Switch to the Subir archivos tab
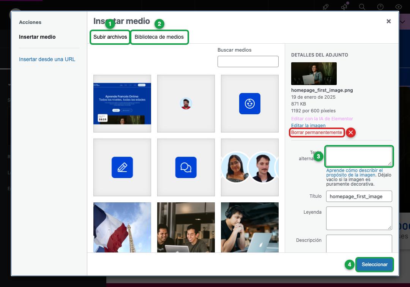The width and height of the screenshot is (410, 287). click(x=110, y=37)
